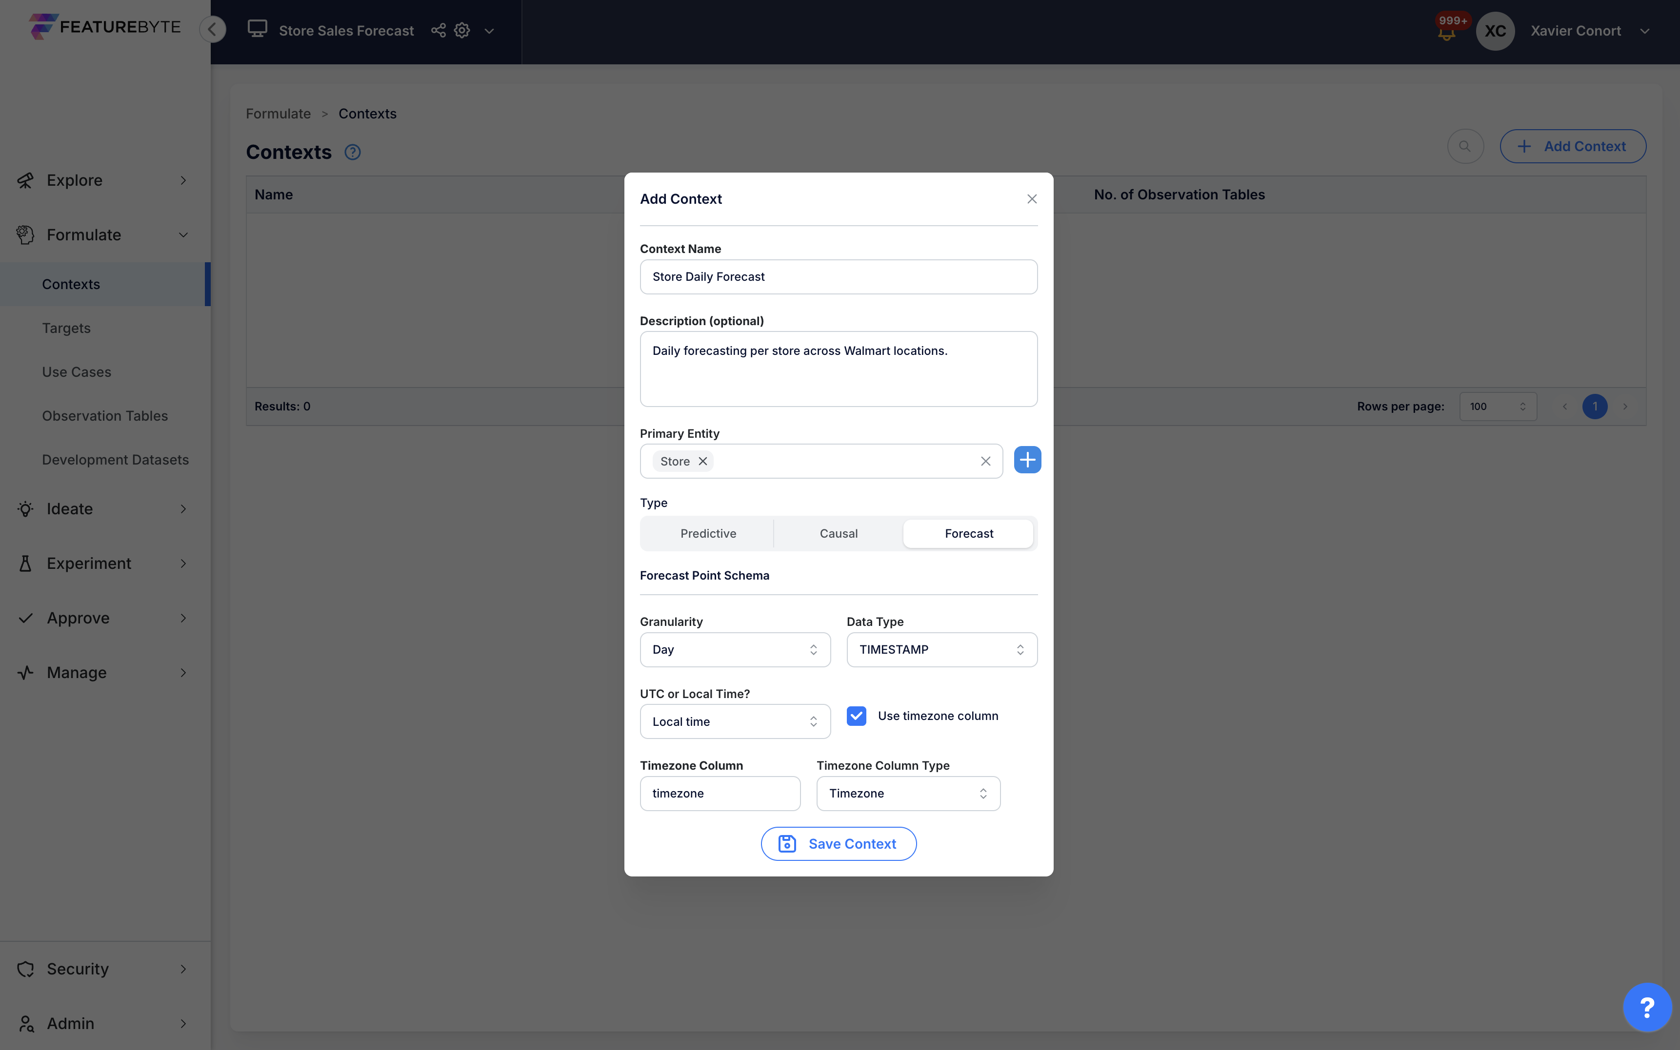The height and width of the screenshot is (1050, 1680).
Task: Open the Timezone Column Type dropdown
Action: click(x=907, y=793)
